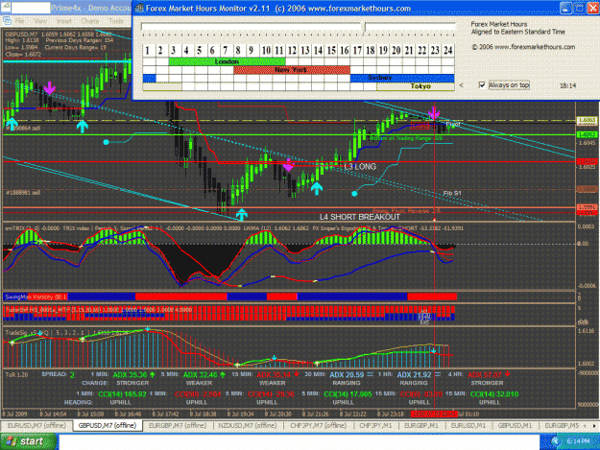The width and height of the screenshot is (600, 450).
Task: Minimize the Forex Market Hours Monitor window
Action: point(566,8)
